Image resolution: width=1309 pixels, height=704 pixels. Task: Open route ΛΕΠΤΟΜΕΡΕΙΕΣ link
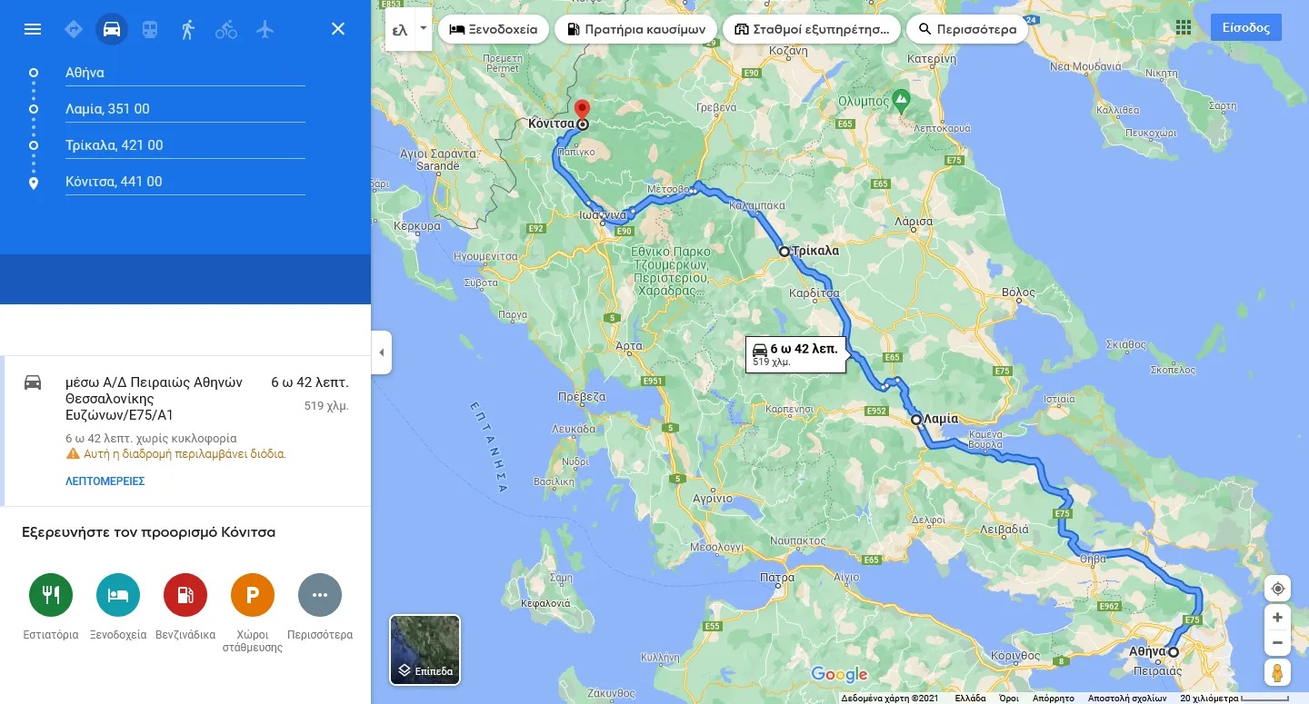point(105,481)
